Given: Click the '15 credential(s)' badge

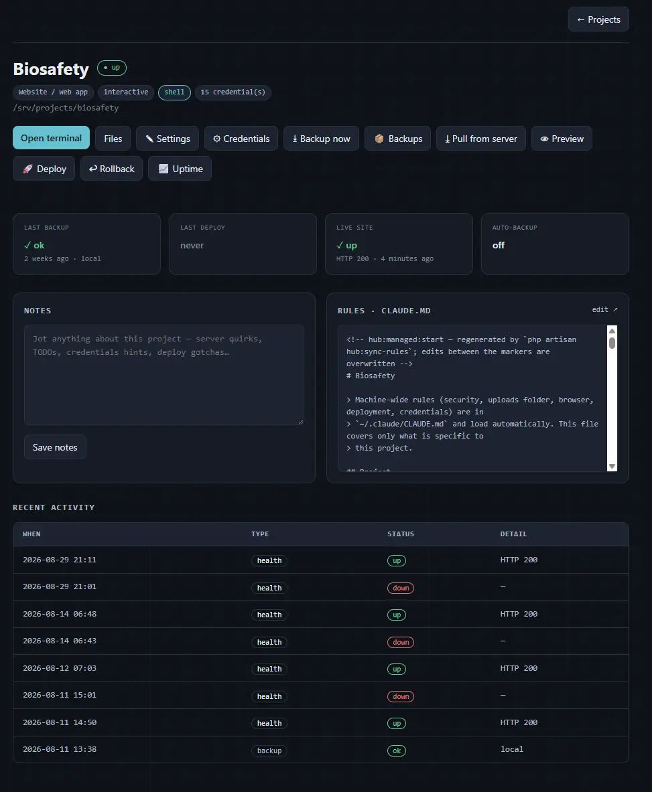Looking at the screenshot, I should [233, 92].
